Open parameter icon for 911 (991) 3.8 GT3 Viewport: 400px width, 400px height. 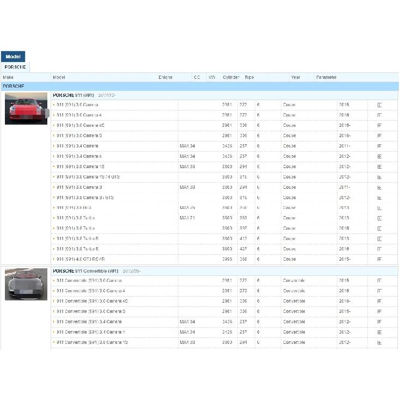tap(379, 208)
